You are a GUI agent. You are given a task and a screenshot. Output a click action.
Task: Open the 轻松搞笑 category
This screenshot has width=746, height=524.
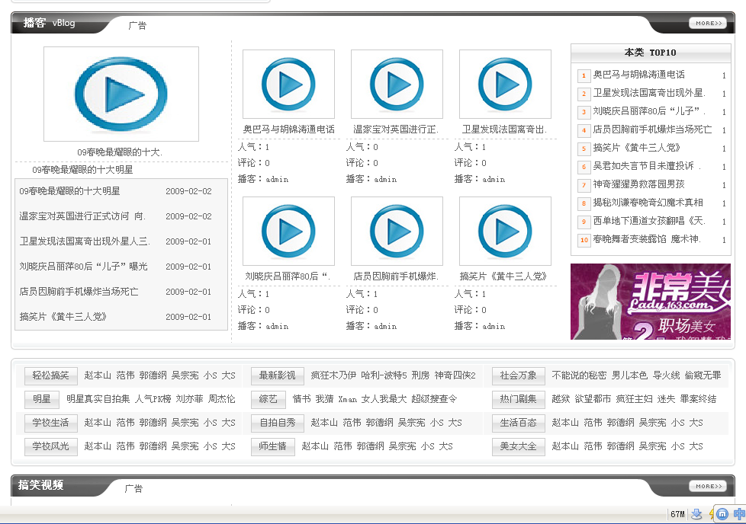click(51, 375)
